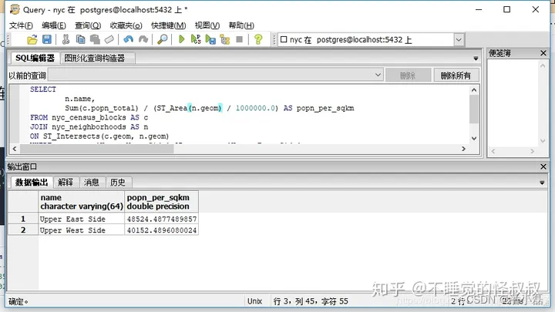Image resolution: width=555 pixels, height=312 pixels.
Task: Select the 消息 tab in the output pane
Action: click(91, 182)
